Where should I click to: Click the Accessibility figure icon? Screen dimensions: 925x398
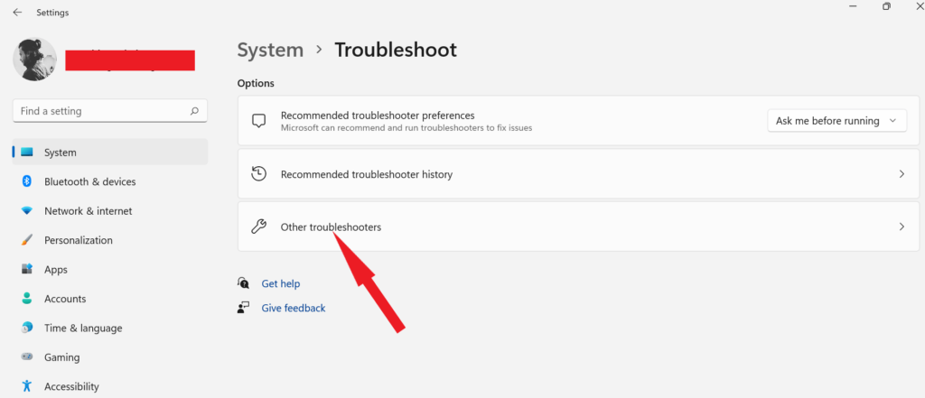click(26, 386)
